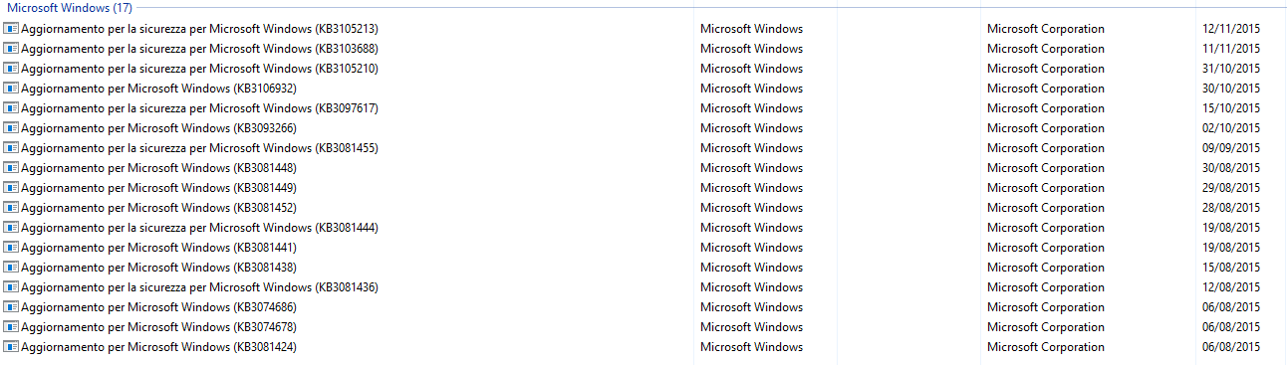Viewport: 1287px width, 365px height.
Task: Select 'Aggiornamento per Microsoft Windows (KB3081449)'
Action: (158, 188)
